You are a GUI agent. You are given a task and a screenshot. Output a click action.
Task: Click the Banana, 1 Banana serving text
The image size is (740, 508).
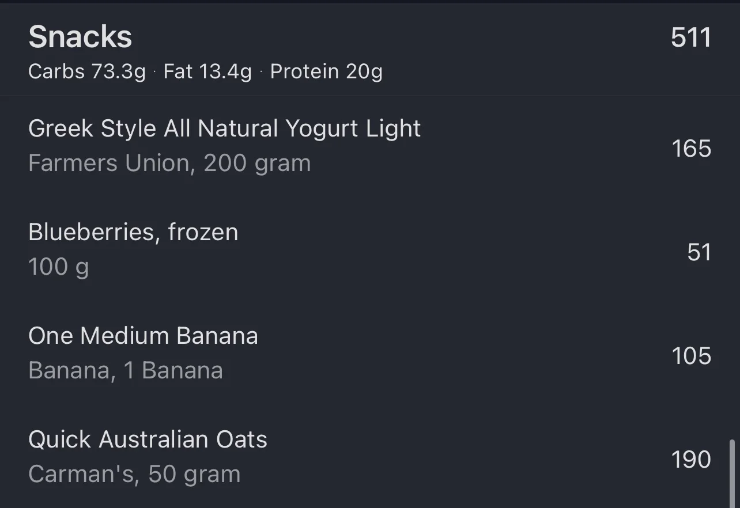(125, 371)
